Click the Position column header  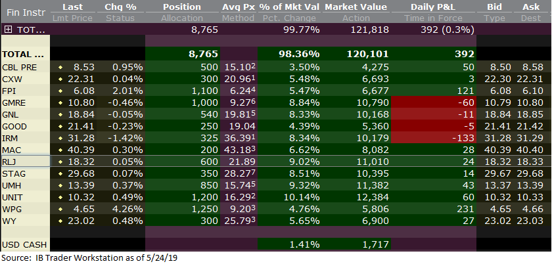(182, 7)
